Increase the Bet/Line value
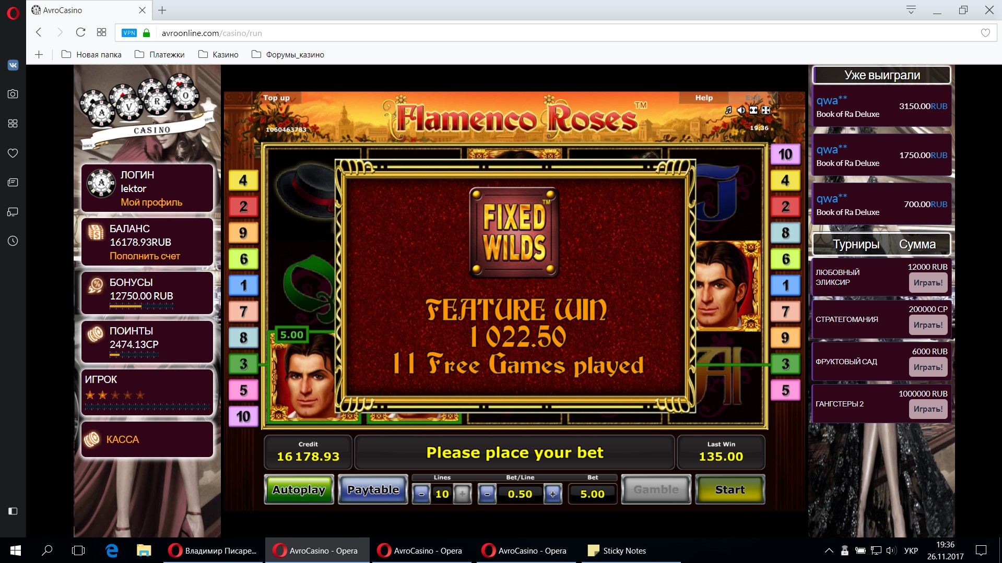The width and height of the screenshot is (1002, 563). point(553,494)
